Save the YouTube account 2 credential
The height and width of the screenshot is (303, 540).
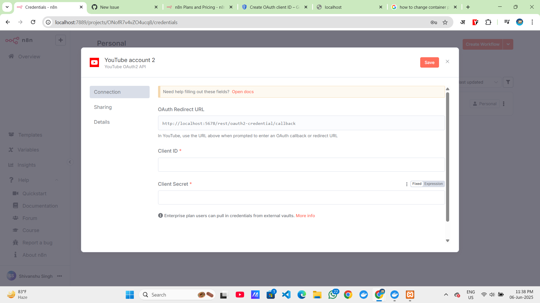429,62
